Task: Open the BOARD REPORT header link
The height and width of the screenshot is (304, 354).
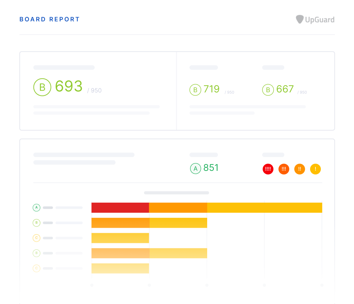Action: pos(50,19)
